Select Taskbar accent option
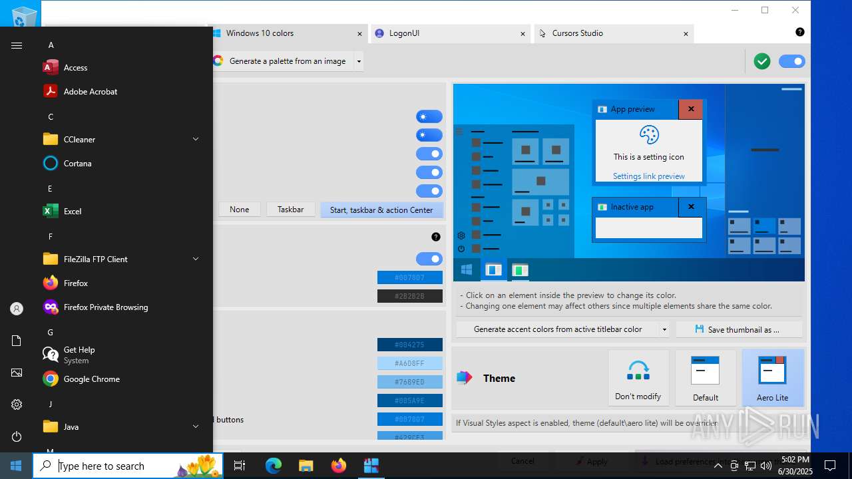852x479 pixels. click(x=290, y=210)
